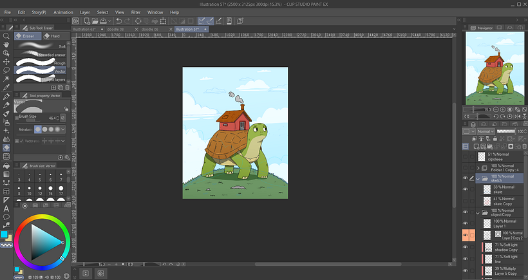Click the Help question mark toolbar icon
The height and width of the screenshot is (280, 528).
click(x=240, y=21)
